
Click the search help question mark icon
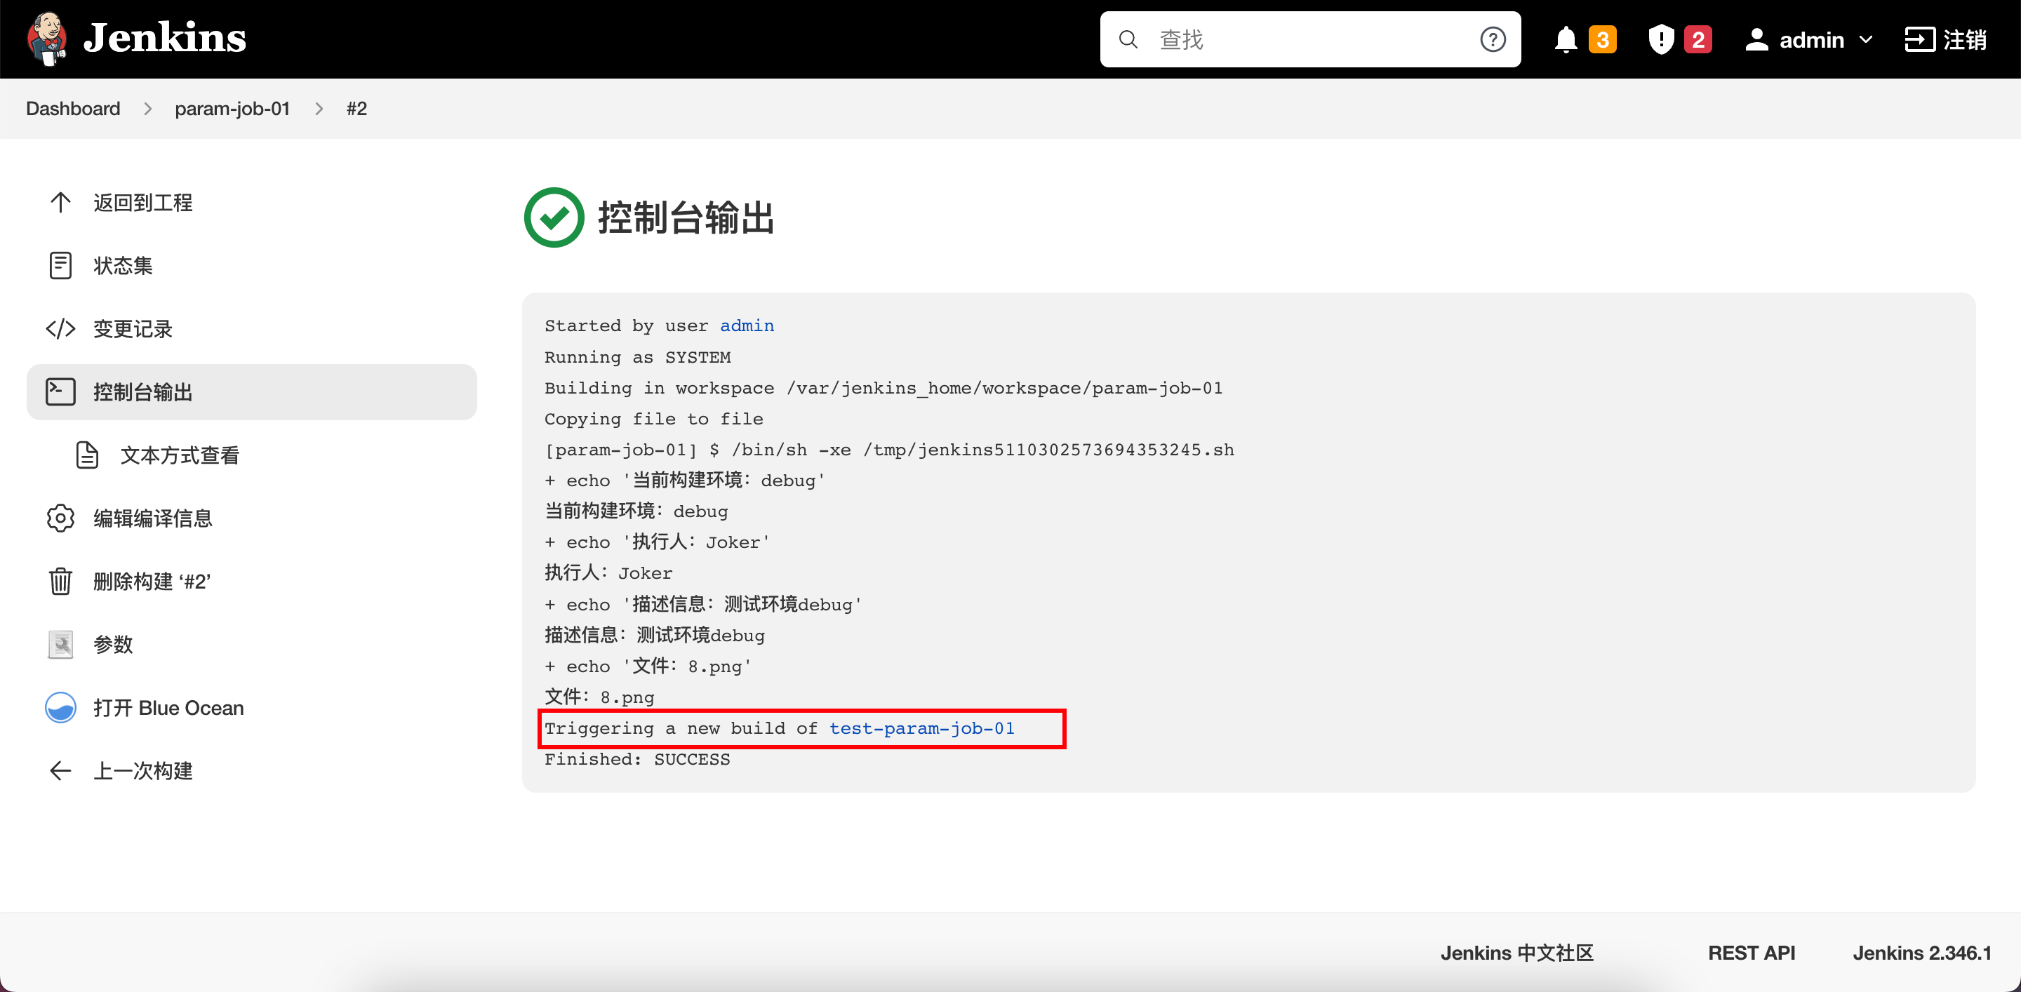tap(1492, 39)
